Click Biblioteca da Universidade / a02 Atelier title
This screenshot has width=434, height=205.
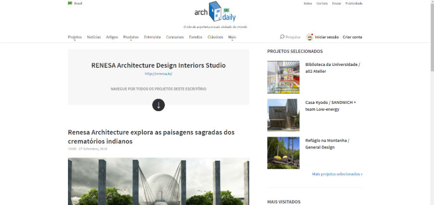click(x=333, y=68)
